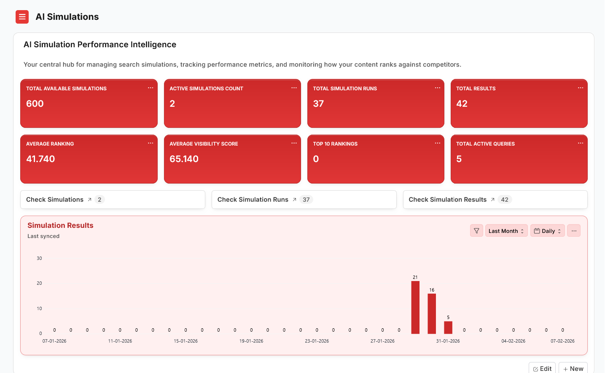Open options on Total Active Queries card

(581, 143)
